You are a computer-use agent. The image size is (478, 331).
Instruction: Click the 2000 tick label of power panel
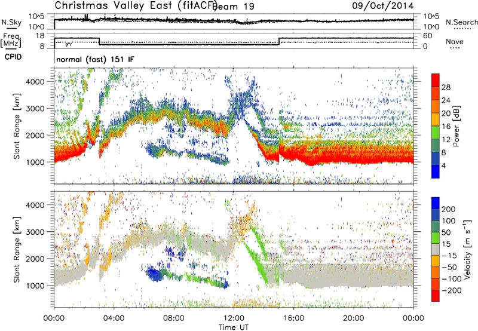pyautogui.click(x=35, y=135)
